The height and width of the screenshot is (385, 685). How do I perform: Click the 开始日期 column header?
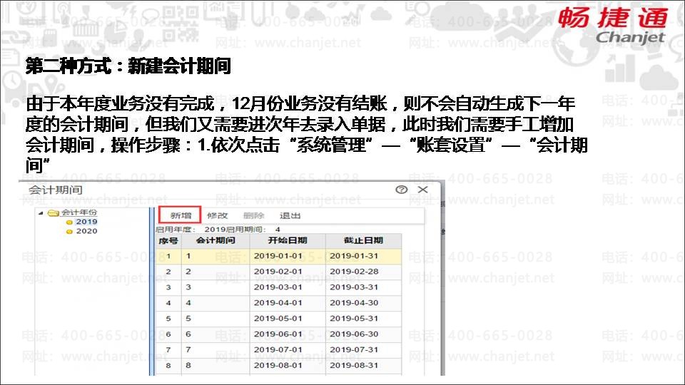tap(288, 240)
